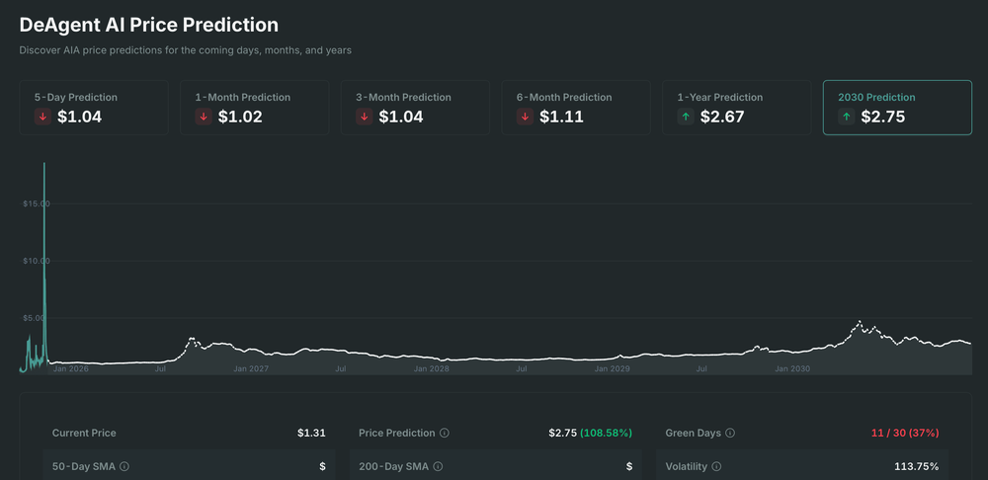Select the 1-Month Prediction card
Screen dimensions: 988x480
tap(254, 108)
